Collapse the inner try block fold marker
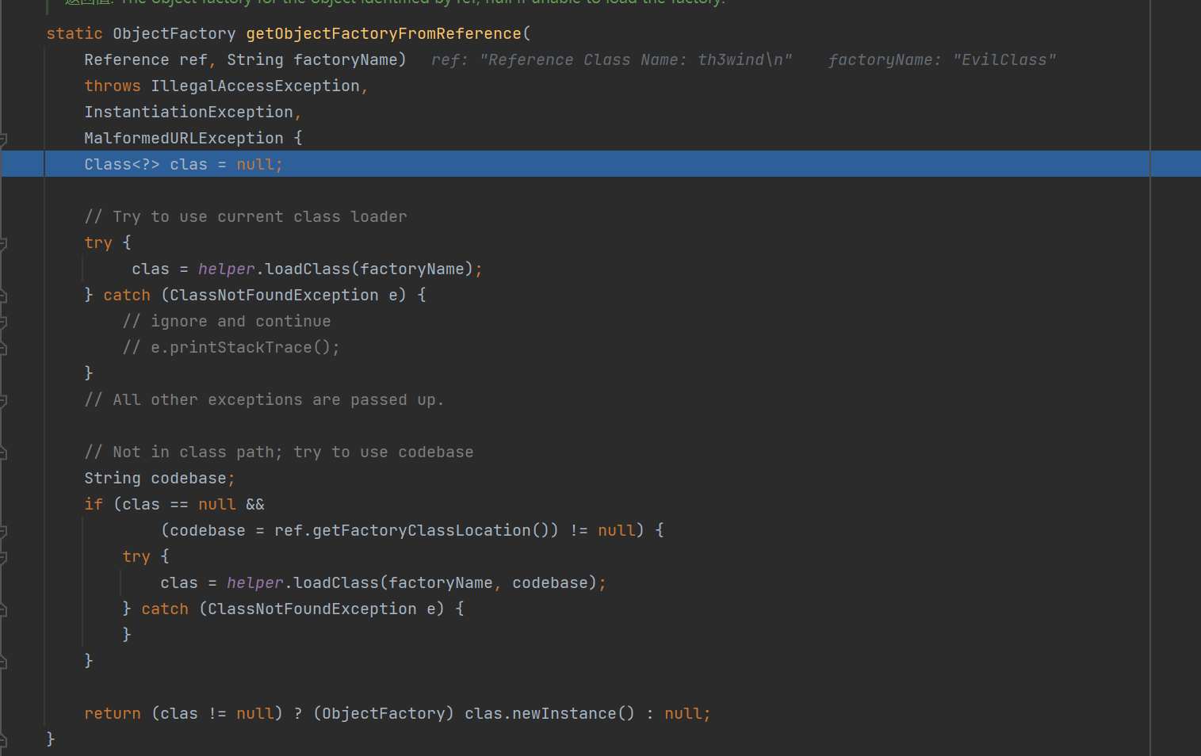 coord(3,557)
